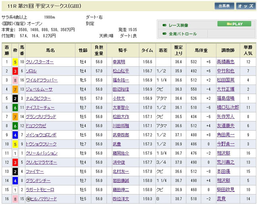Click jockey 岩田康誠's name
The height and width of the screenshot is (205, 258).
121,181
